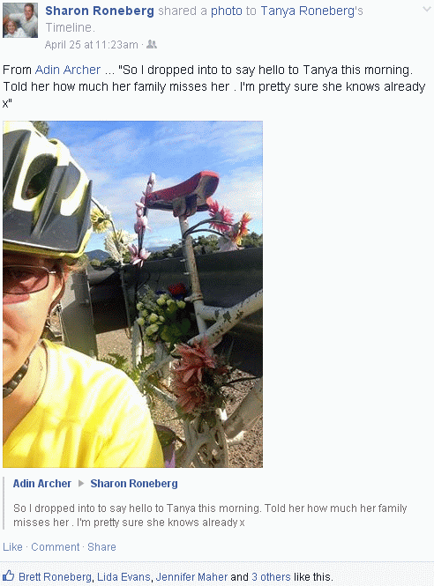Enlarge the ghost bike memorial photo
The width and height of the screenshot is (434, 586).
(x=133, y=294)
